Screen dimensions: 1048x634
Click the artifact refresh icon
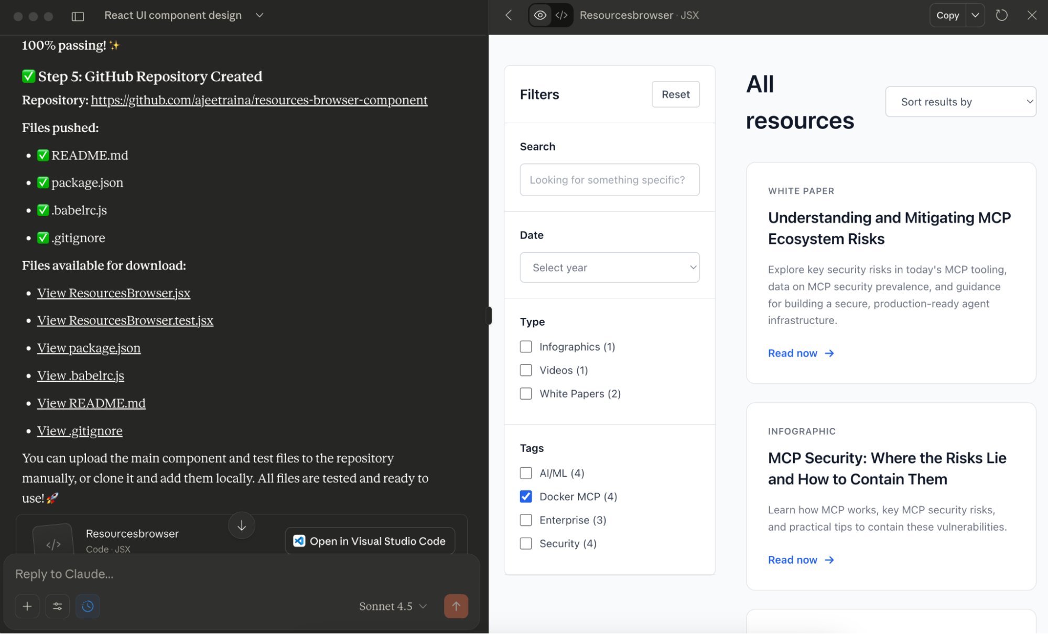pyautogui.click(x=1001, y=15)
